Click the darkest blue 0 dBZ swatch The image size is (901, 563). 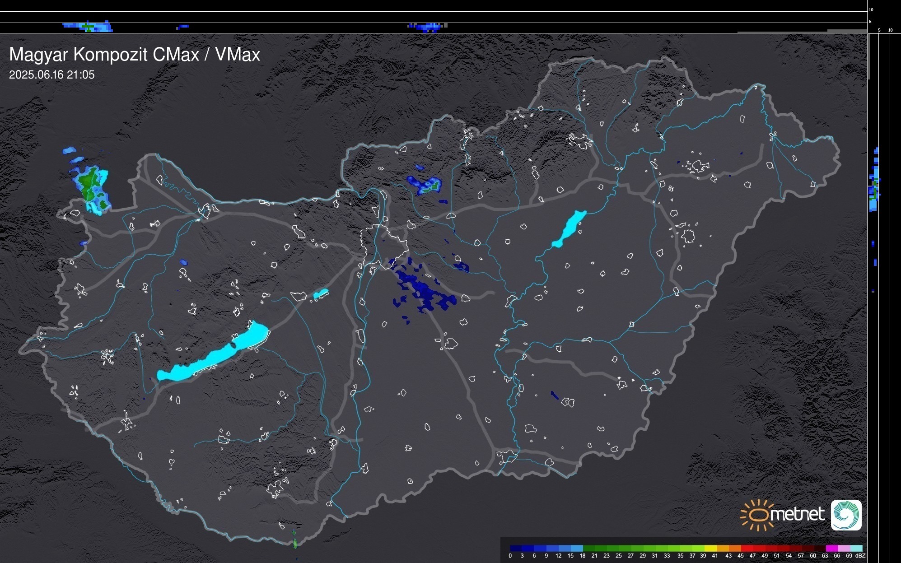pyautogui.click(x=516, y=548)
